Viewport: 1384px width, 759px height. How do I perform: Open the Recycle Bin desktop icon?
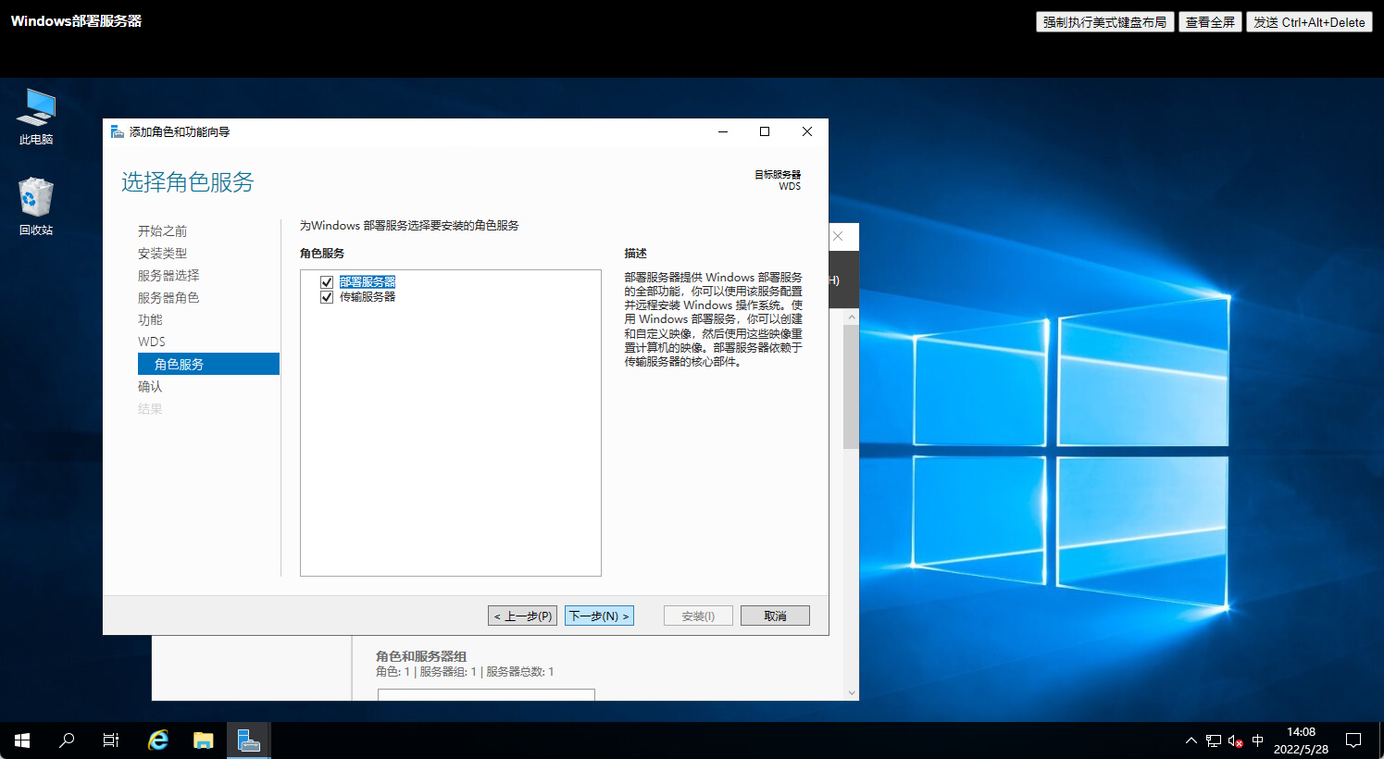point(36,206)
